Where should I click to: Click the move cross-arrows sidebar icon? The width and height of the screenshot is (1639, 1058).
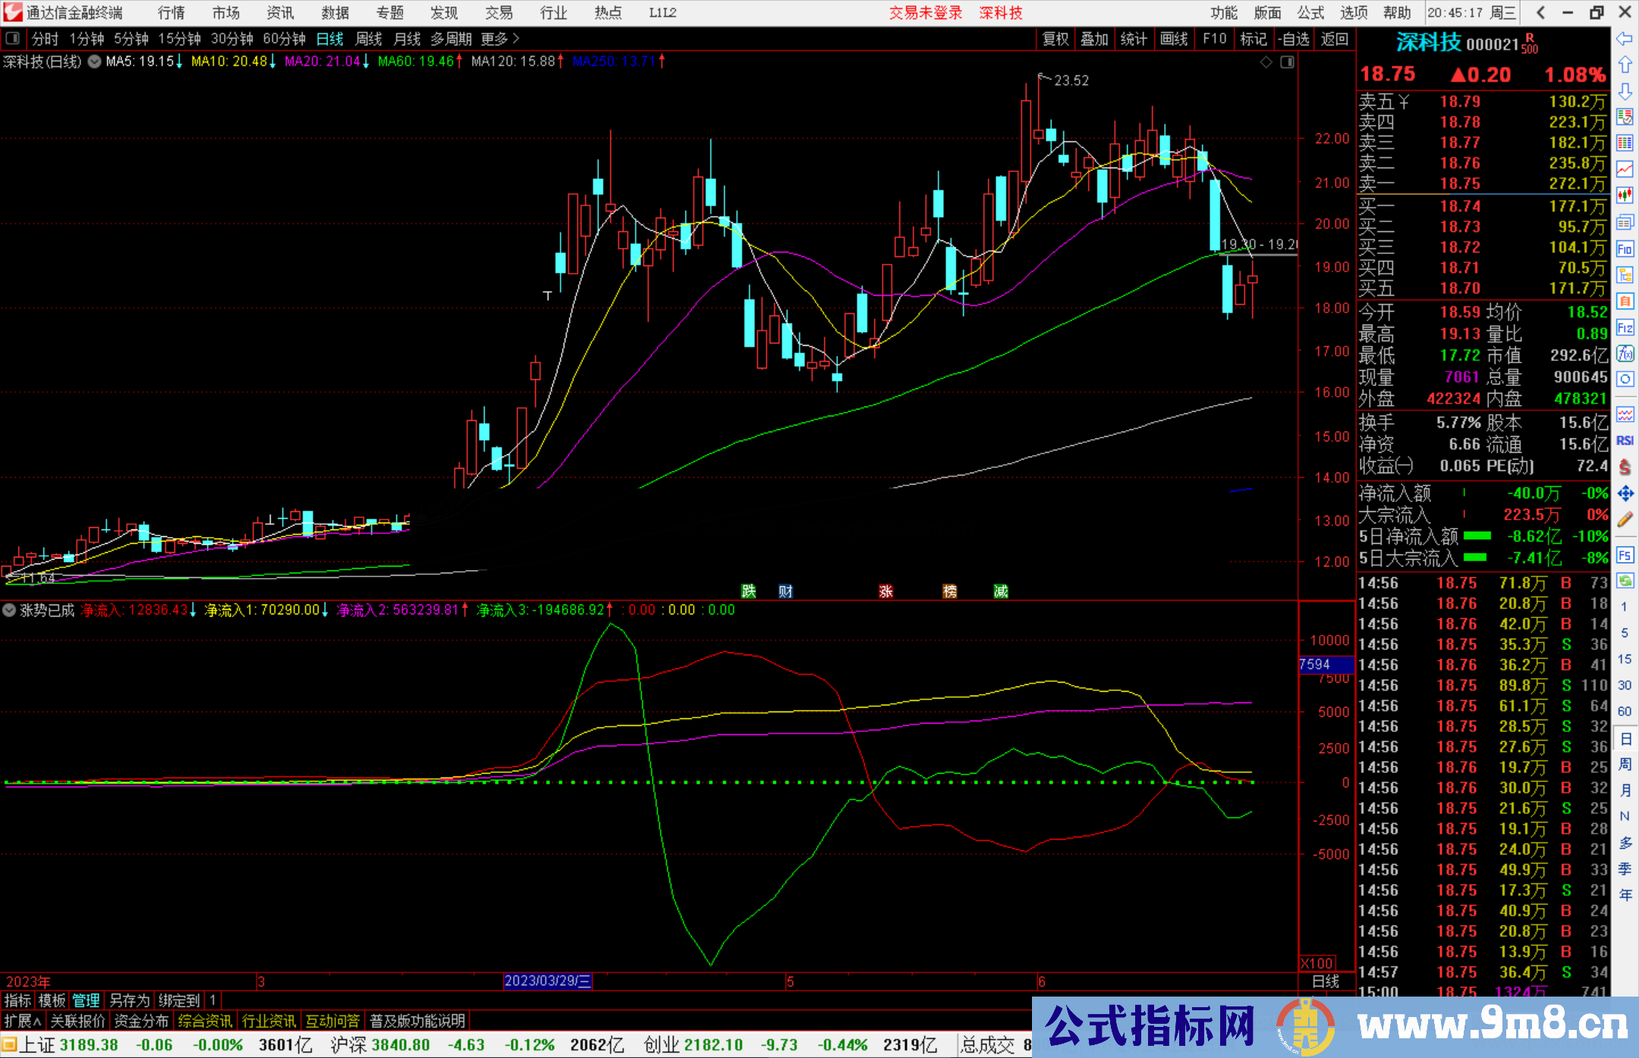pyautogui.click(x=1625, y=494)
